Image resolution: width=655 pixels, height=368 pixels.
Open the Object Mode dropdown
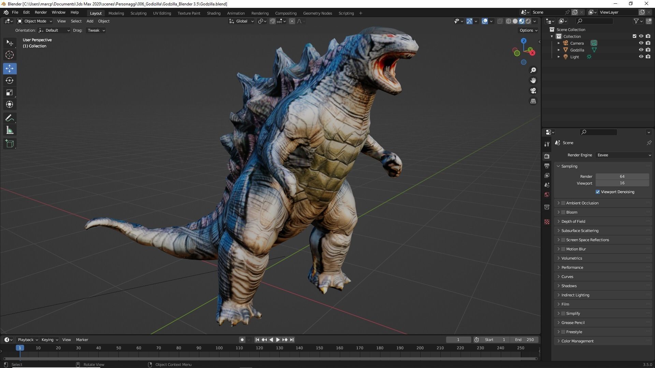pos(34,21)
